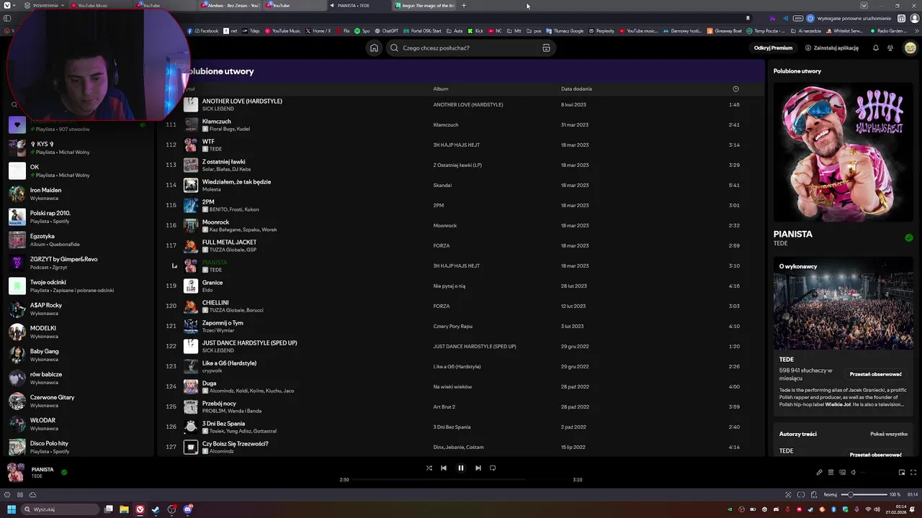Toggle shuffle in the player bar
Screen dimensions: 922x518
(429, 468)
